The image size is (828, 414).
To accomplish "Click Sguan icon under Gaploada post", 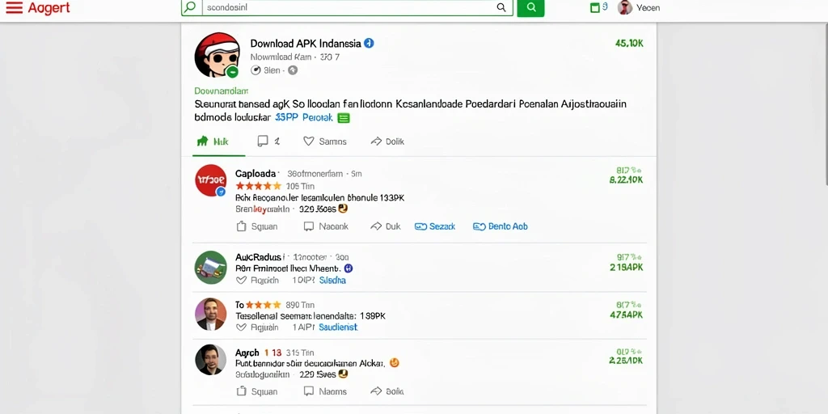I will [x=241, y=226].
